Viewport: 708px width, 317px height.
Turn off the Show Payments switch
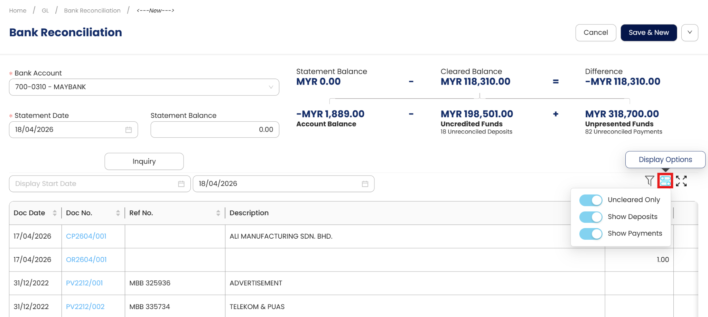591,234
